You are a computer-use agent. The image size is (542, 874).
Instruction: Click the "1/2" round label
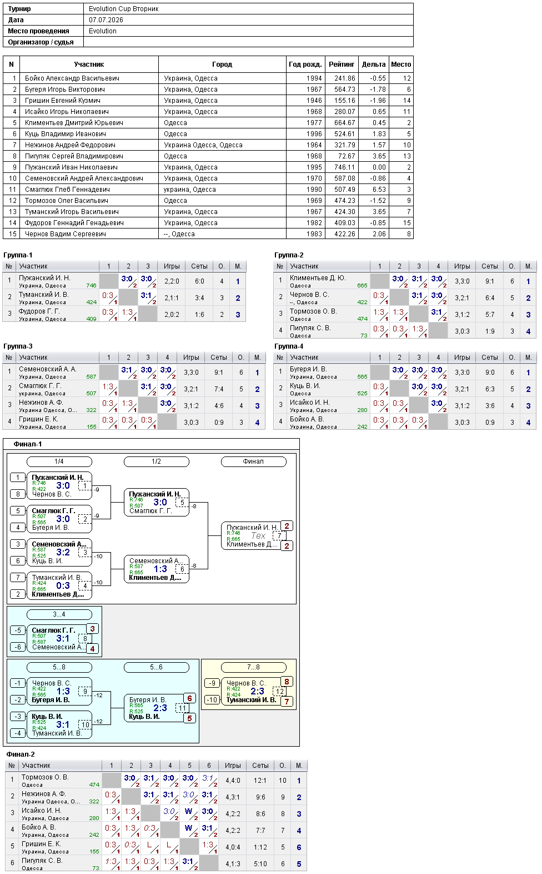(x=156, y=461)
